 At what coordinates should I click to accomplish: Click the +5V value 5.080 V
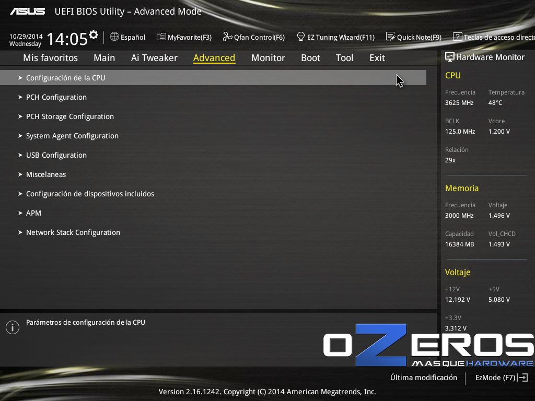coord(499,299)
